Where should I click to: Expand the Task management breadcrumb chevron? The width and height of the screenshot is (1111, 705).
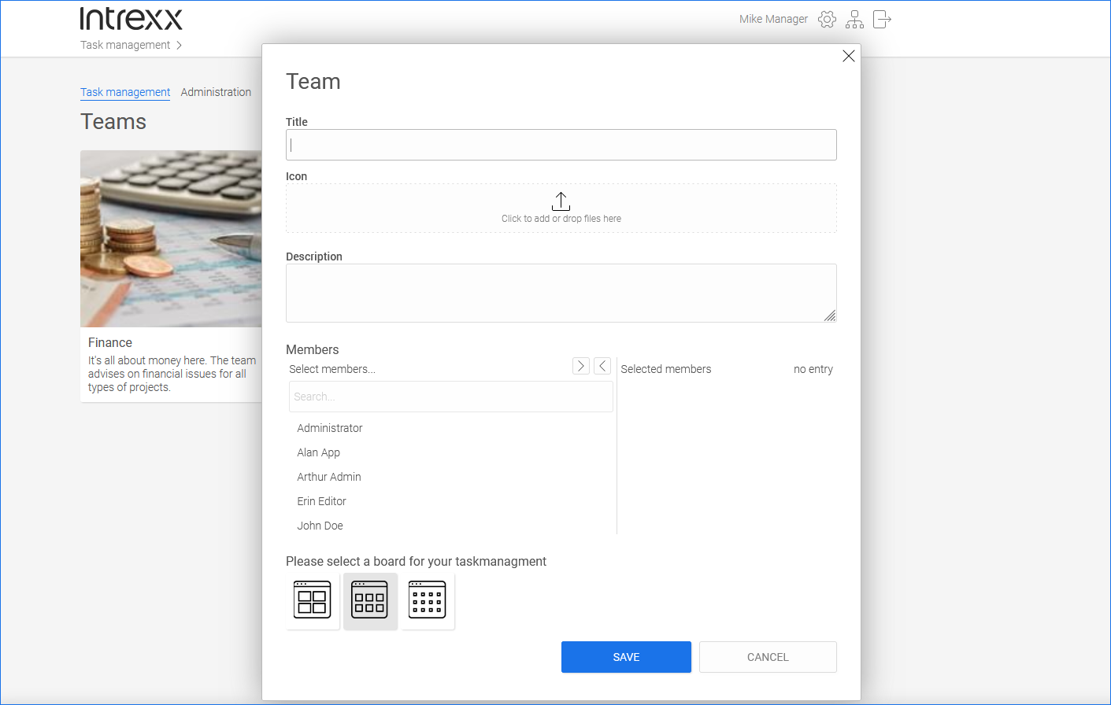(179, 45)
